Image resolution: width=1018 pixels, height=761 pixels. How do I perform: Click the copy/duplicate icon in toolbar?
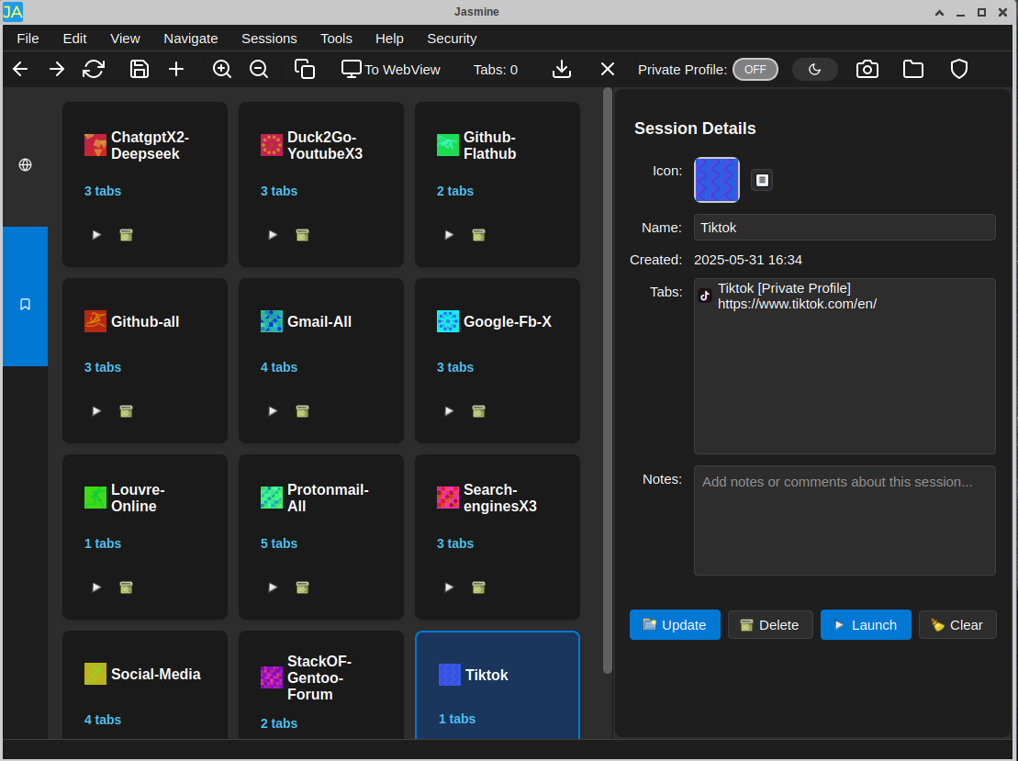tap(305, 69)
